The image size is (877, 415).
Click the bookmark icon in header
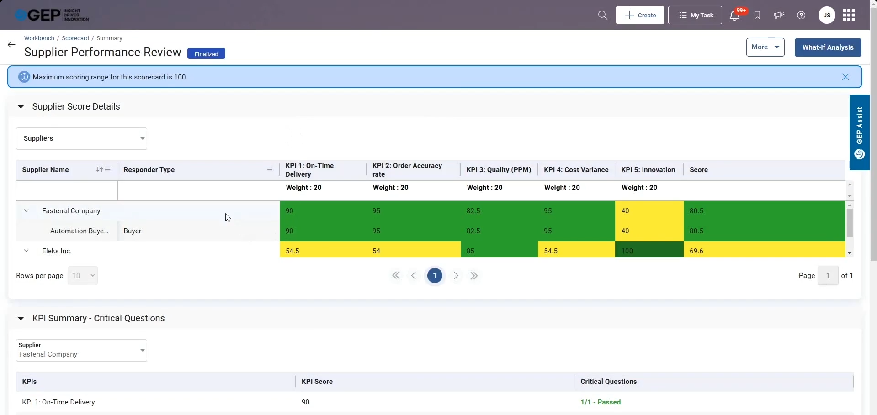pyautogui.click(x=757, y=15)
